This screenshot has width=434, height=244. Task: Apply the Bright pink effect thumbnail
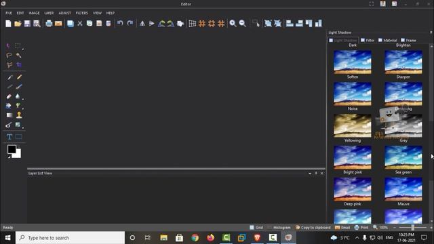tap(353, 158)
